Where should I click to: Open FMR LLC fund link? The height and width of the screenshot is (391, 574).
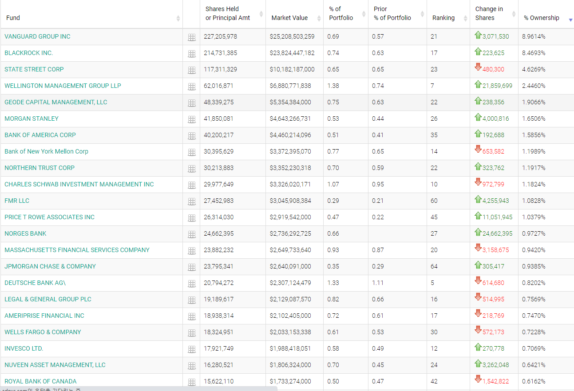point(17,201)
